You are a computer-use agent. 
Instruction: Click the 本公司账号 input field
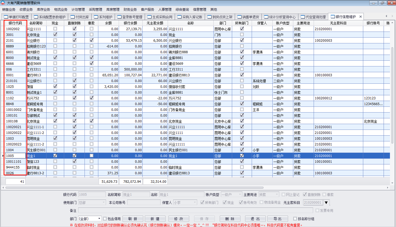click(x=144, y=203)
